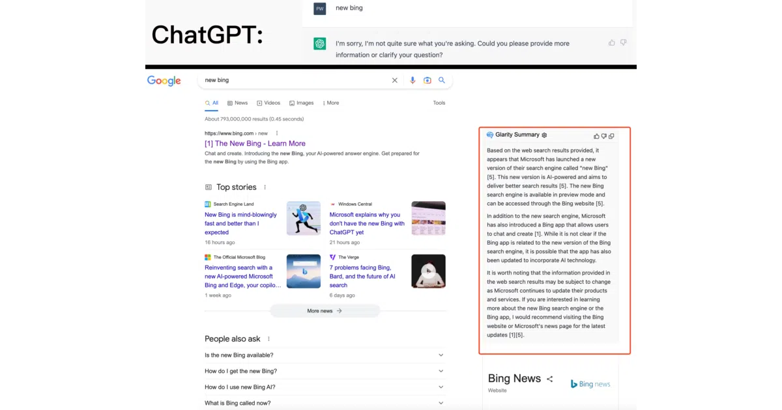Select the All search tab

(212, 103)
